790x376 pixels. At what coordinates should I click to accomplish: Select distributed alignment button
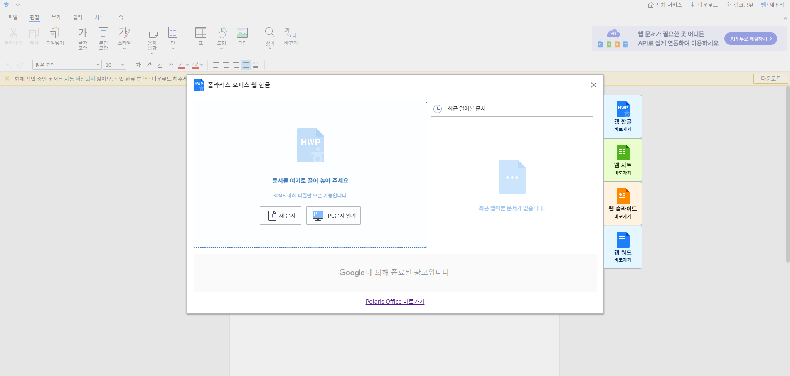click(256, 65)
